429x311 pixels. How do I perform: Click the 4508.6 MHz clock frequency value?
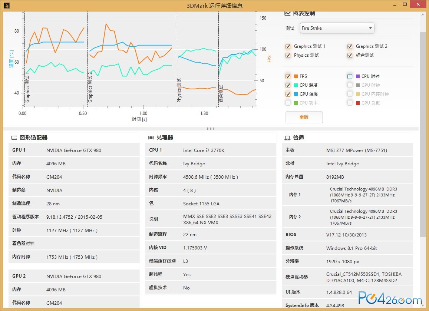tap(210, 177)
